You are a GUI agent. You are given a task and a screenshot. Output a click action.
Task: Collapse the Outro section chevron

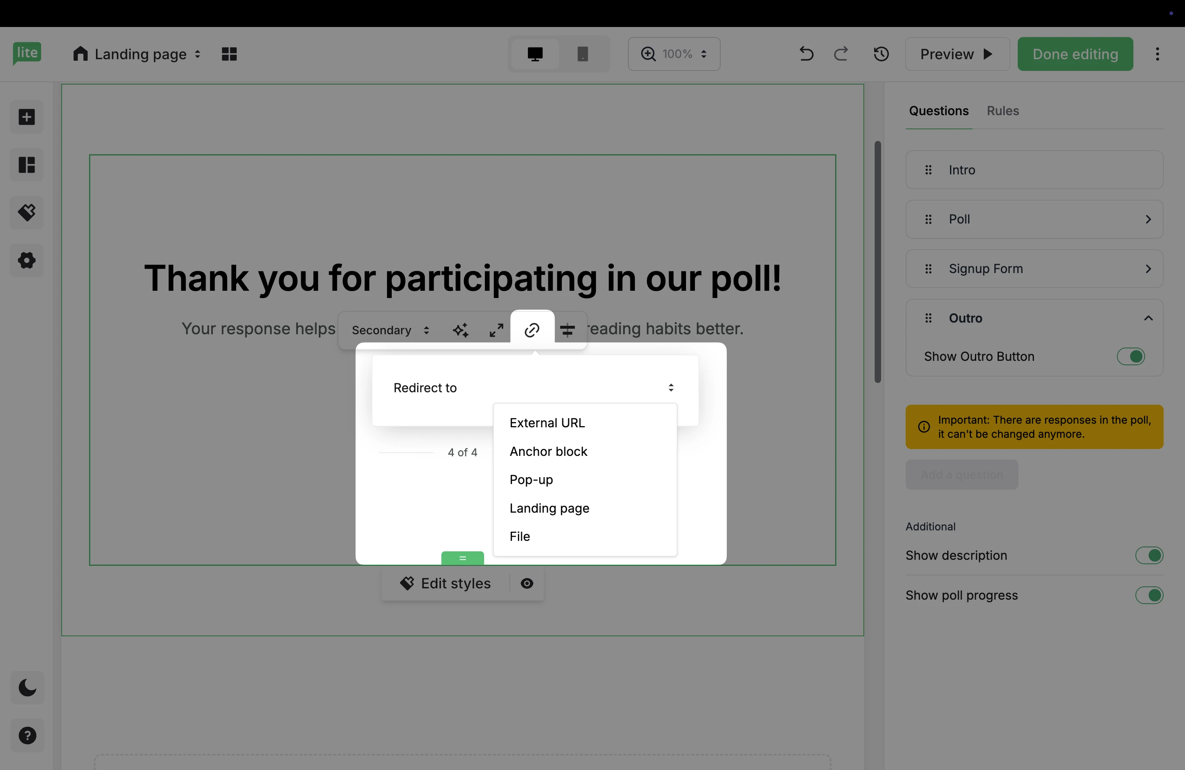(1148, 318)
